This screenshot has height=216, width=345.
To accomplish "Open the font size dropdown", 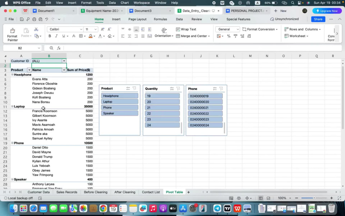I will [x=96, y=29].
